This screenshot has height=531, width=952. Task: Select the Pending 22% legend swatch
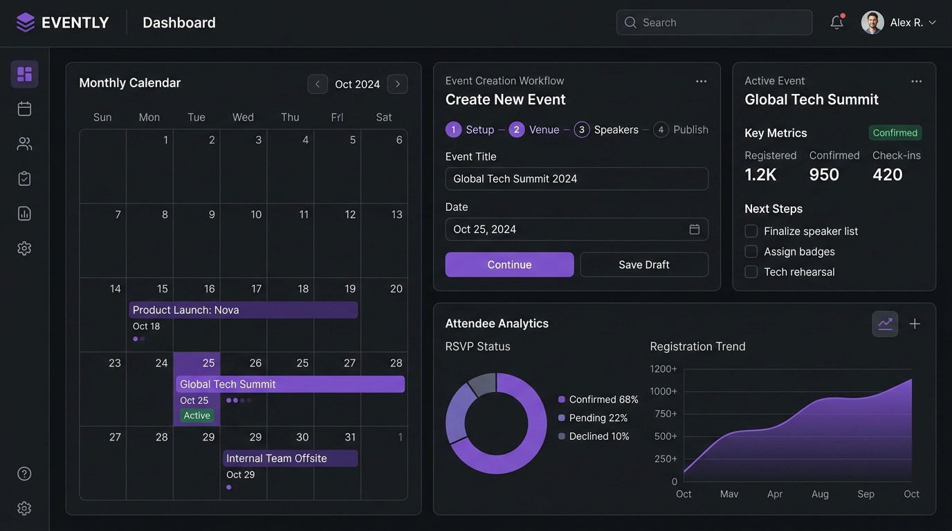point(562,418)
